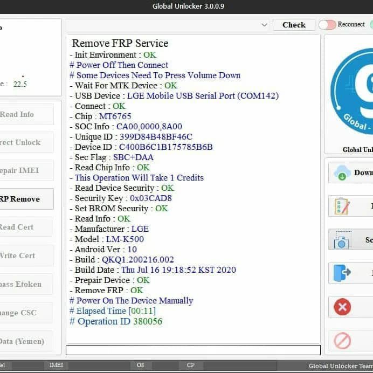Click the Sec Flag SBC+DAA line
This screenshot has width=373, height=373.
112,157
